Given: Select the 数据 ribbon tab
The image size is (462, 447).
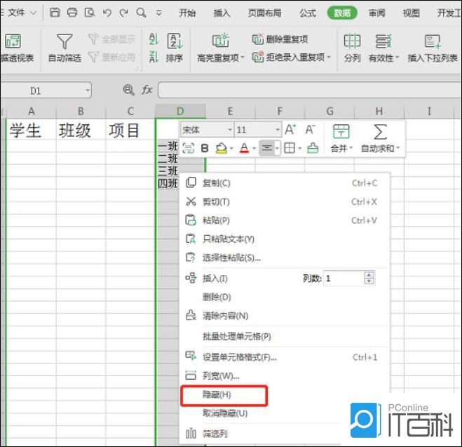Looking at the screenshot, I should click(342, 13).
